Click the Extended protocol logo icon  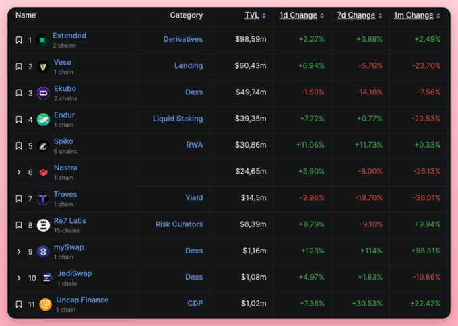click(43, 40)
